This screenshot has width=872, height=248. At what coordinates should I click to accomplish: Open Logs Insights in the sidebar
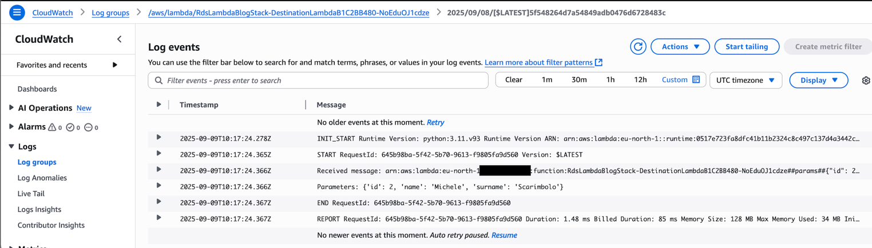pyautogui.click(x=39, y=210)
